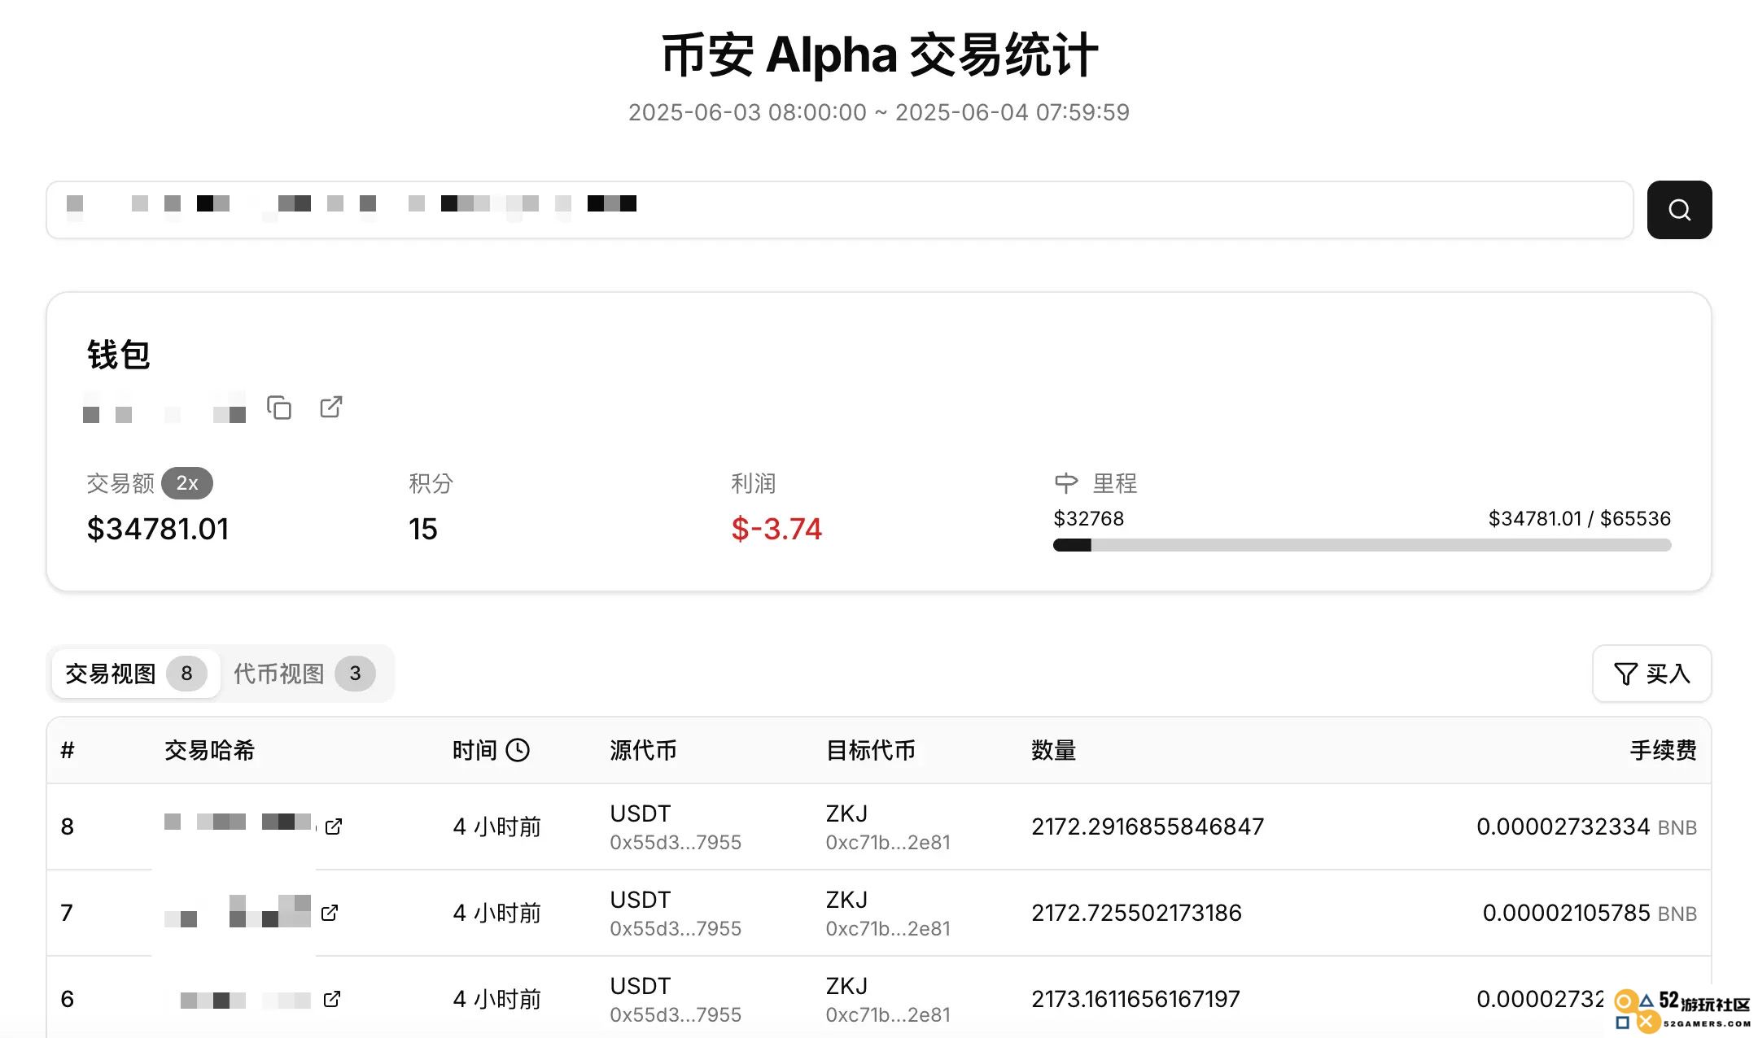Viewport: 1758px width, 1038px height.
Task: Click the 币安 Alpha 交易统计 title
Action: point(880,55)
